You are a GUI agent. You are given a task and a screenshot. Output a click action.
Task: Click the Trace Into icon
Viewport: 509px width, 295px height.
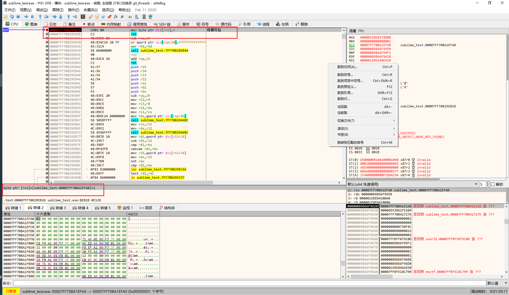54,17
